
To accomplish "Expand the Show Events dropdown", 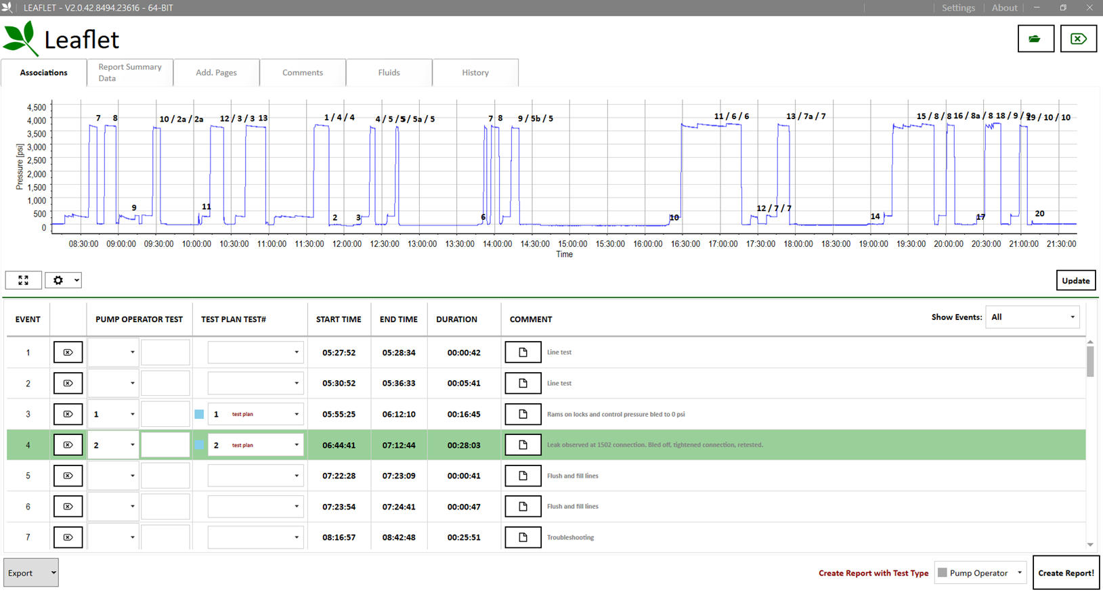I will (x=1032, y=317).
